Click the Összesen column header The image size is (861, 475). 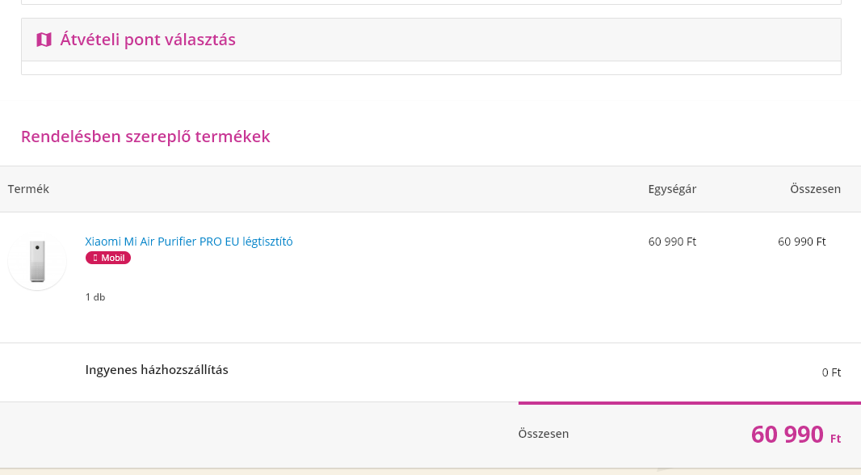815,189
